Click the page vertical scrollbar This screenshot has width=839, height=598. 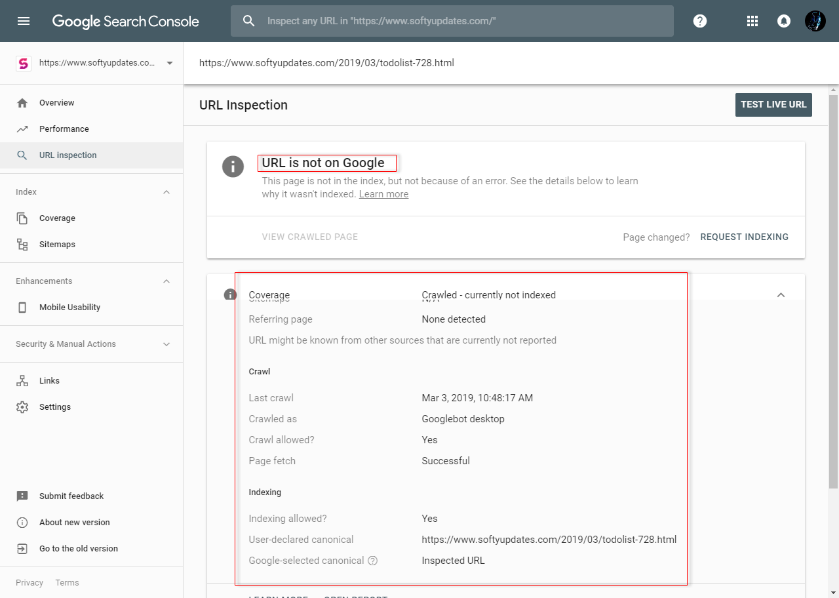tap(834, 292)
